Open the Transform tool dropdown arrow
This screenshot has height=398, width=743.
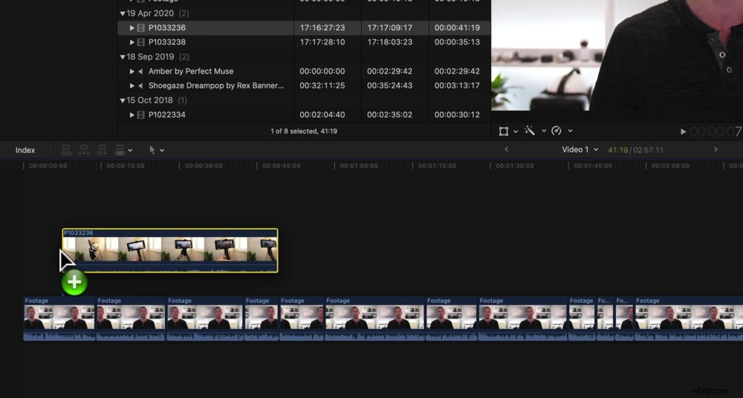[x=516, y=131]
